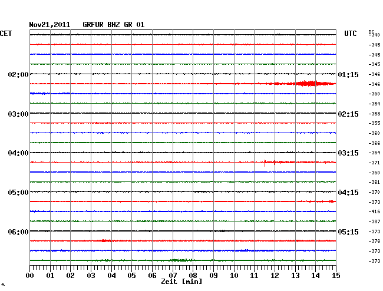Click the DC offset value -370

374,192
